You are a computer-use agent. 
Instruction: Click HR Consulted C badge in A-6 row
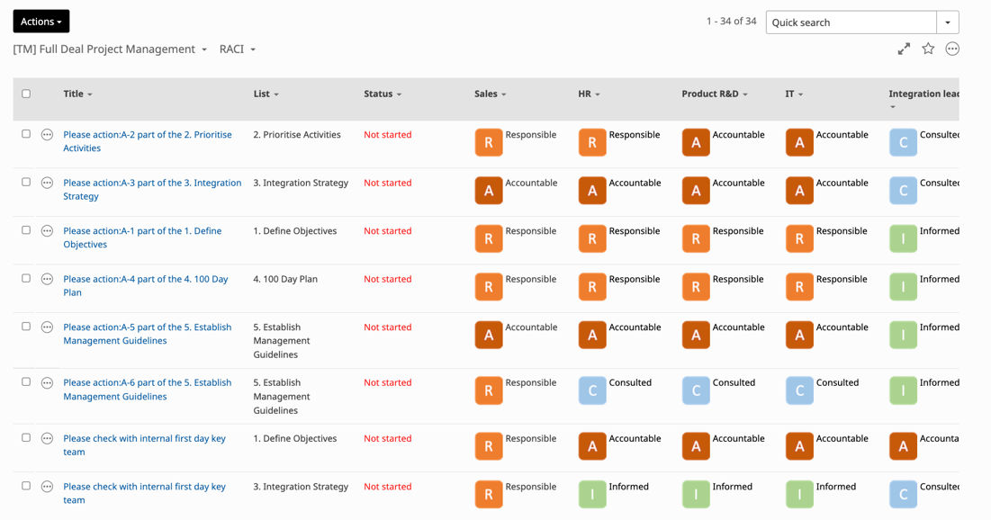pos(592,390)
